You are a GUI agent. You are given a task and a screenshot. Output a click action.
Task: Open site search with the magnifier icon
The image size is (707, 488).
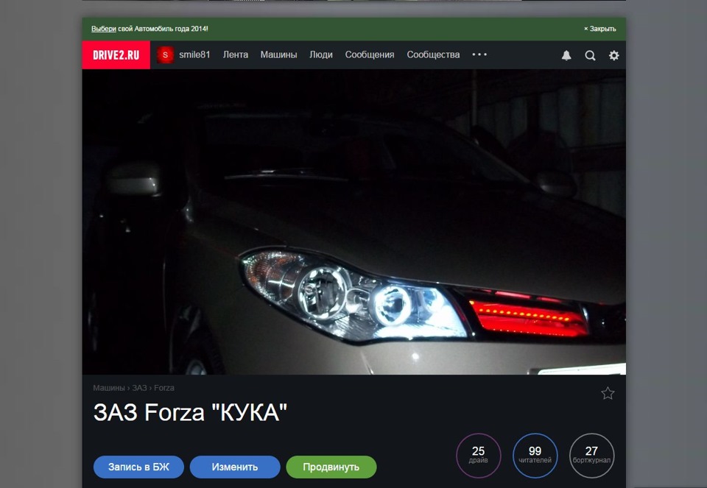(x=590, y=54)
